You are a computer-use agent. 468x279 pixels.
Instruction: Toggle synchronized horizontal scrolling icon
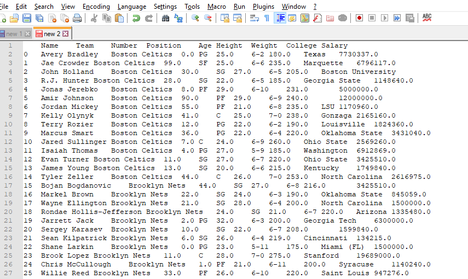[x=237, y=18]
